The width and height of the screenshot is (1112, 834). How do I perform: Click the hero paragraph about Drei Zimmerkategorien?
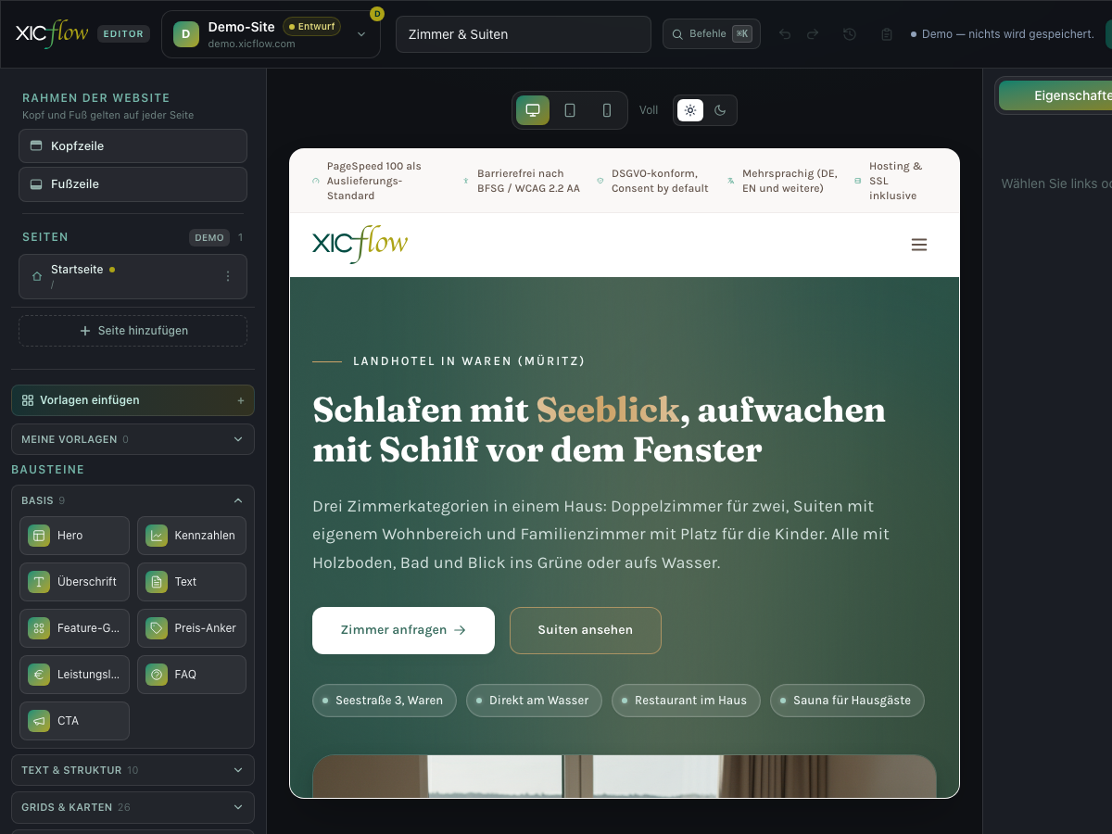(600, 535)
